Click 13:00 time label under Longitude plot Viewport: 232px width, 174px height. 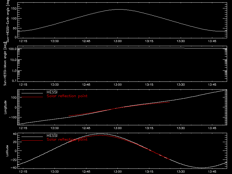(x=118, y=128)
